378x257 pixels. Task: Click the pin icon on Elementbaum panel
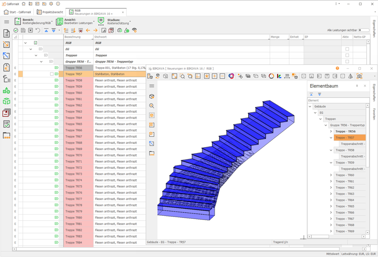pos(357,86)
